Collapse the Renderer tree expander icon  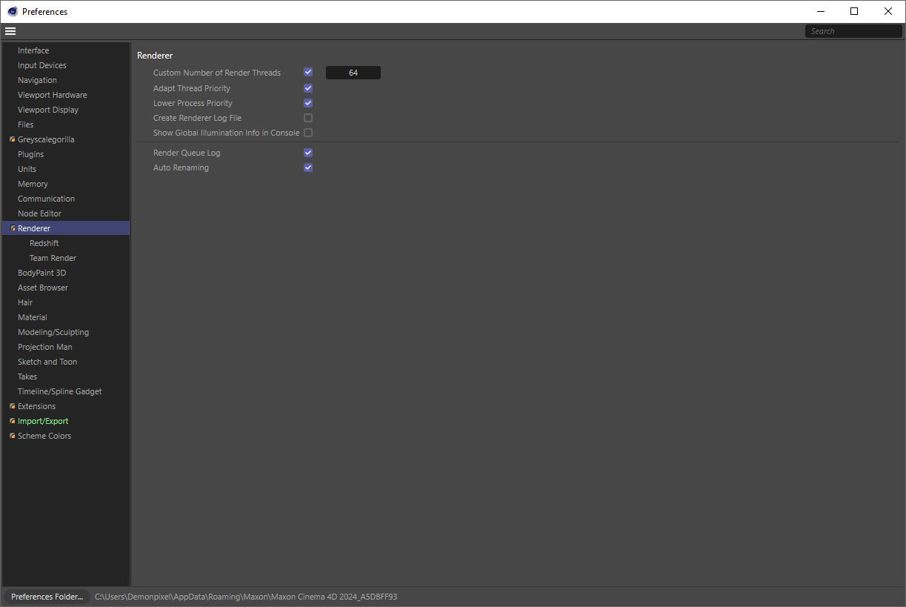coord(13,228)
